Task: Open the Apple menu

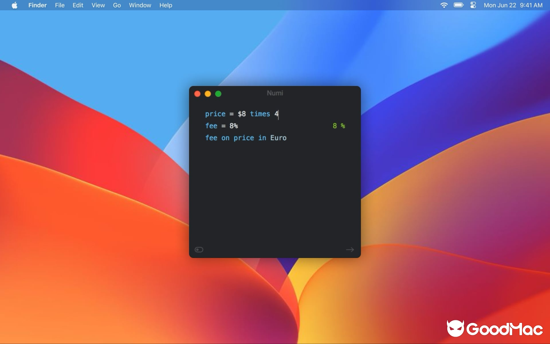Action: click(x=15, y=5)
